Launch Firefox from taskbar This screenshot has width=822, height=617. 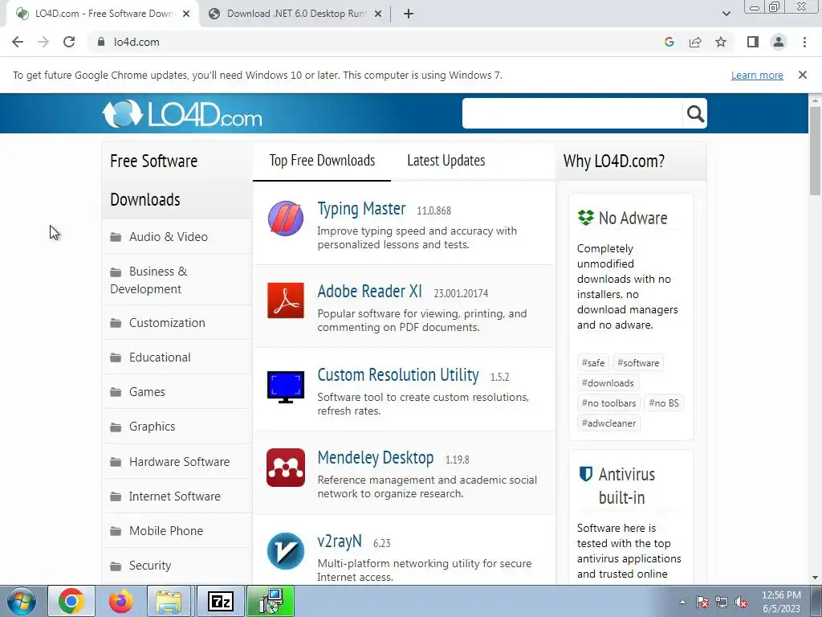(x=120, y=601)
